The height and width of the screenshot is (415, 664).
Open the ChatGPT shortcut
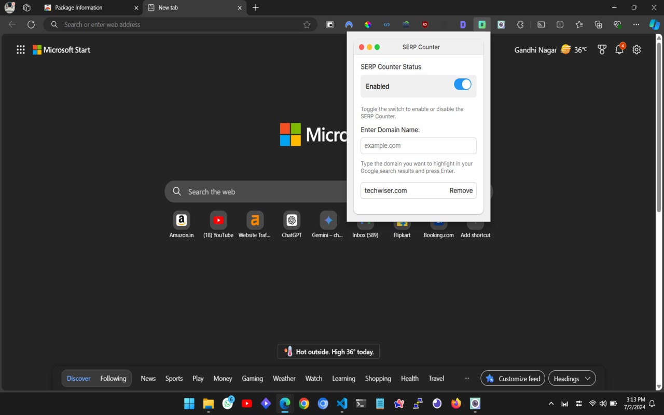point(292,224)
